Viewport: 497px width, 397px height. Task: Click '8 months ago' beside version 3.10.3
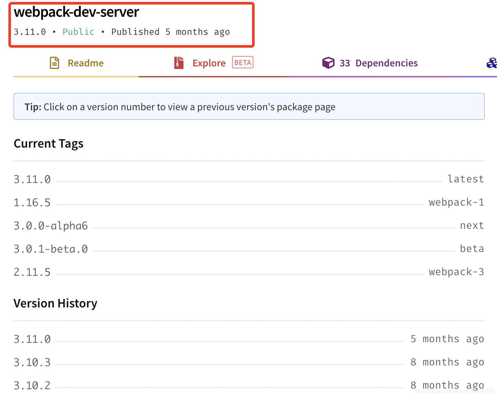point(447,362)
